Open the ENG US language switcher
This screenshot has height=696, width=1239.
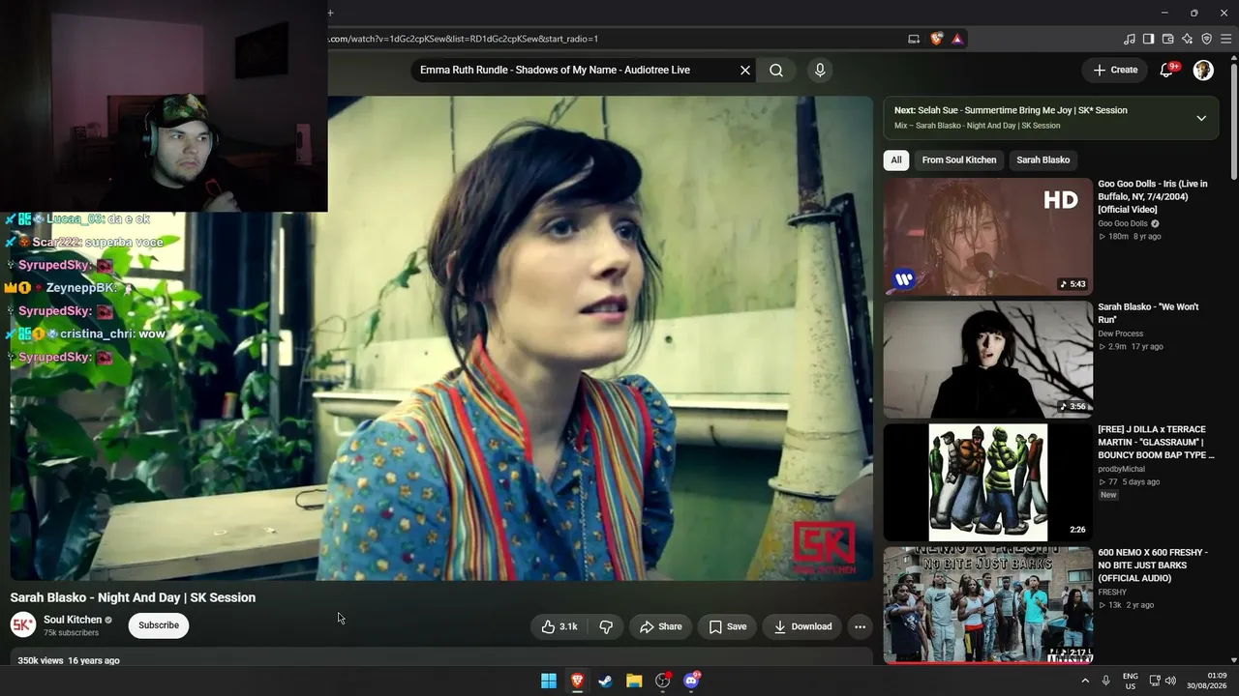pyautogui.click(x=1131, y=681)
